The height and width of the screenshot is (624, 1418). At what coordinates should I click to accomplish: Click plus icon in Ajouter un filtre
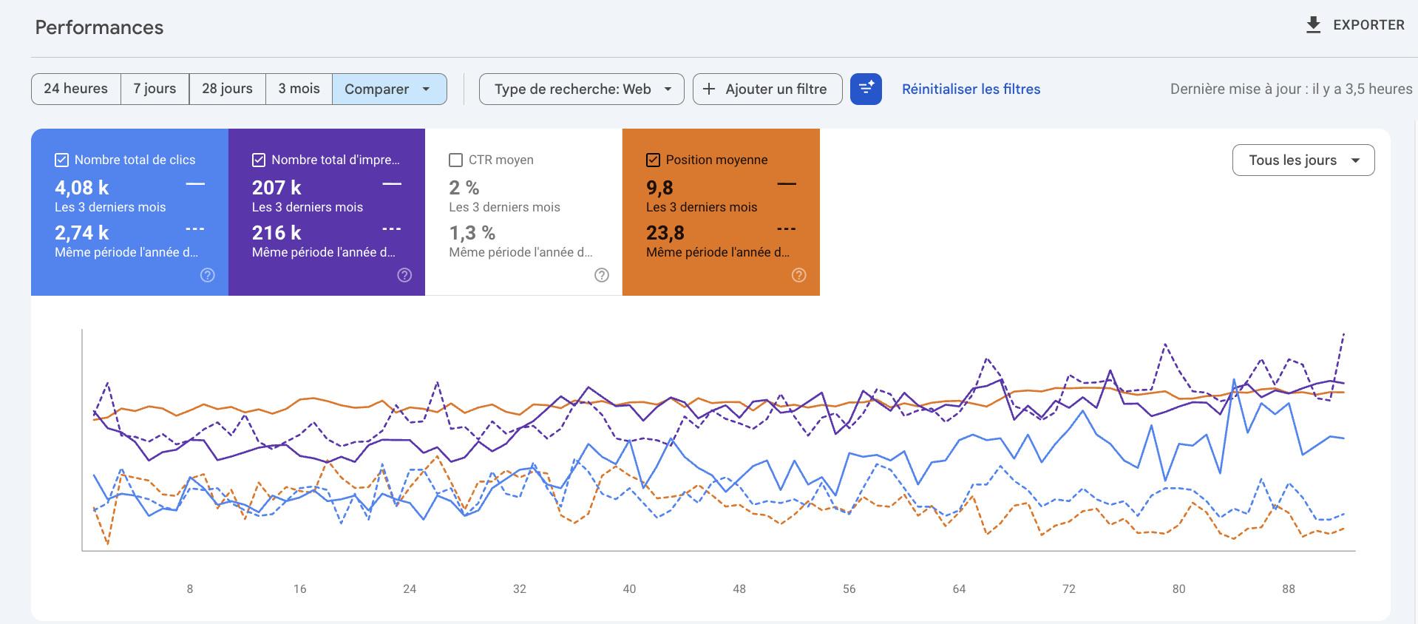[x=709, y=89]
